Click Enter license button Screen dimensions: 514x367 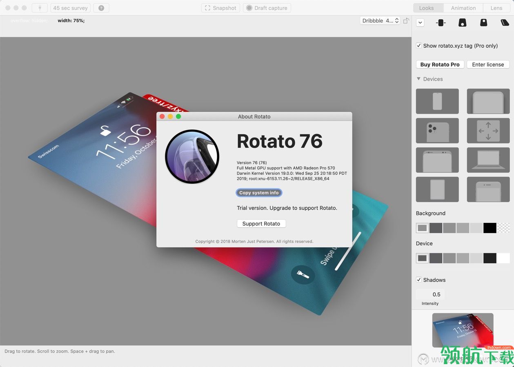pyautogui.click(x=488, y=65)
